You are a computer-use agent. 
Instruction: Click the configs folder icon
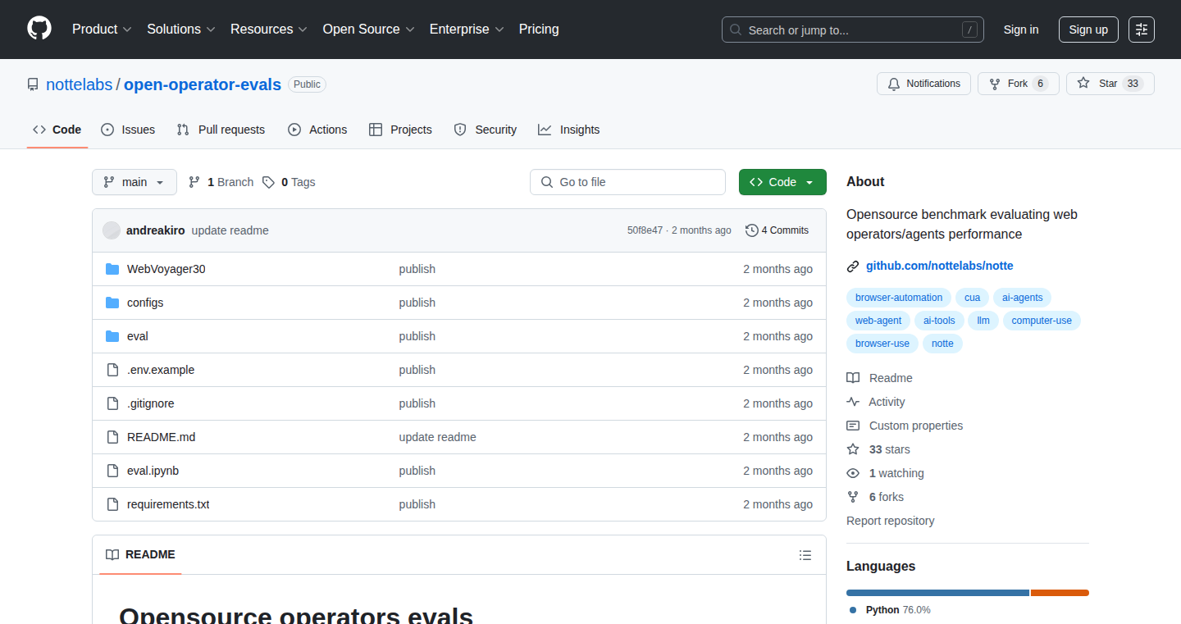112,303
